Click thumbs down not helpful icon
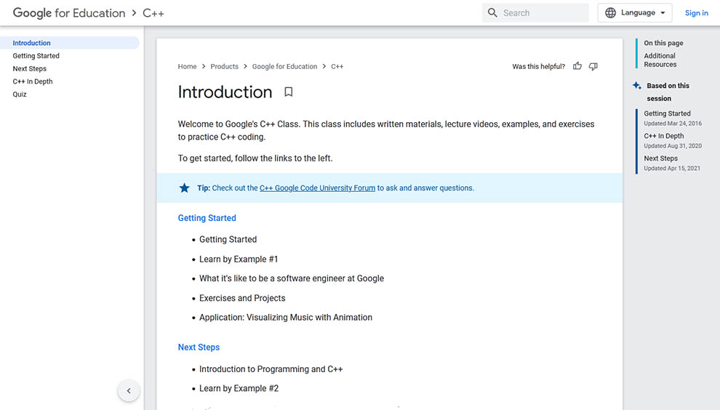 (x=593, y=67)
